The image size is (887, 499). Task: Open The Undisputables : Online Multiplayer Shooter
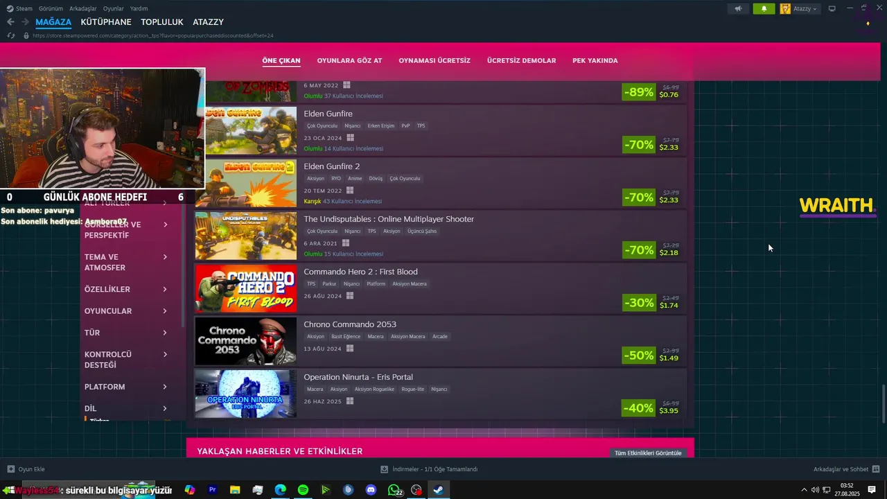coord(389,219)
